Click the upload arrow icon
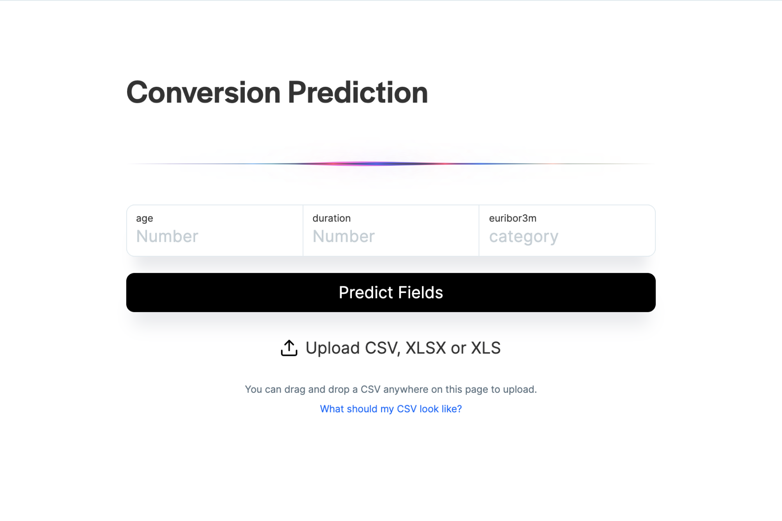Image resolution: width=782 pixels, height=521 pixels. click(x=289, y=348)
